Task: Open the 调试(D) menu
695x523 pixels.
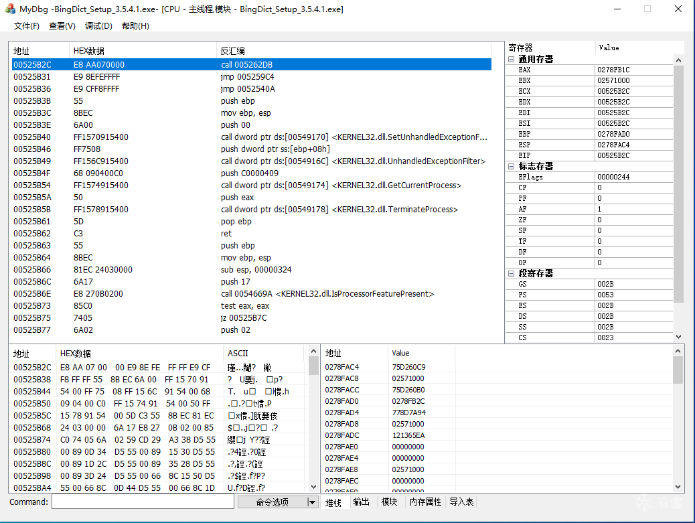Action: click(98, 26)
